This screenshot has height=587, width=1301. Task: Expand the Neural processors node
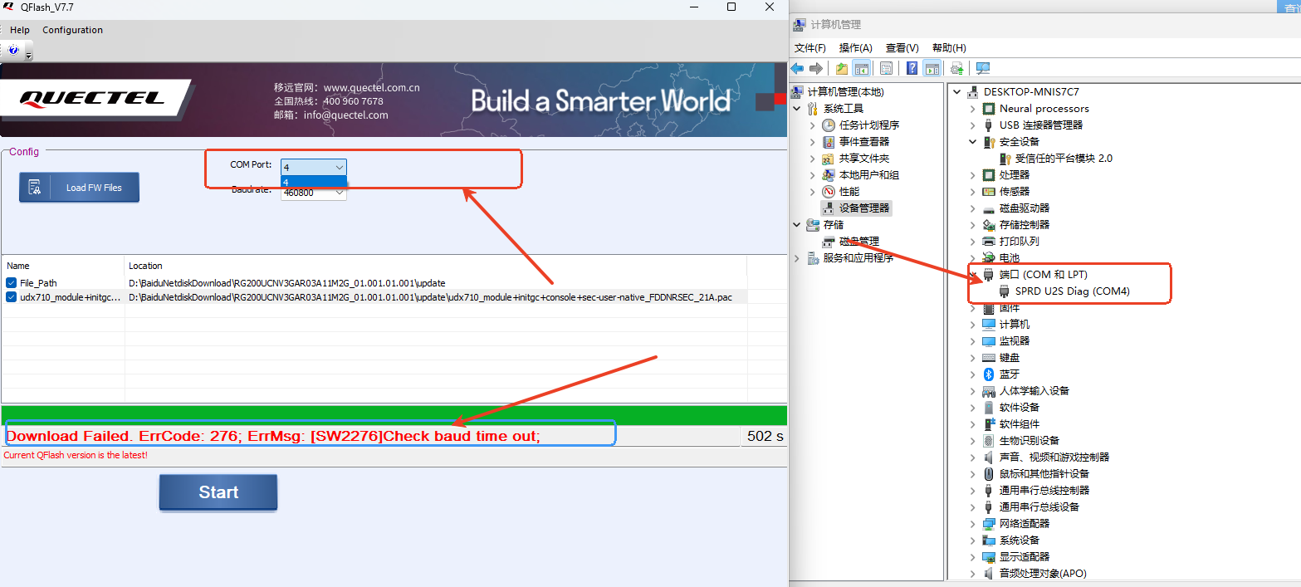click(x=972, y=109)
